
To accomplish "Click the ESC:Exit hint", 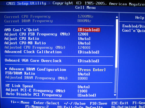I will coord(120,103).
